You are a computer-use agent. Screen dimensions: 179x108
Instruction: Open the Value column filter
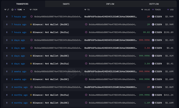coord(142,10)
